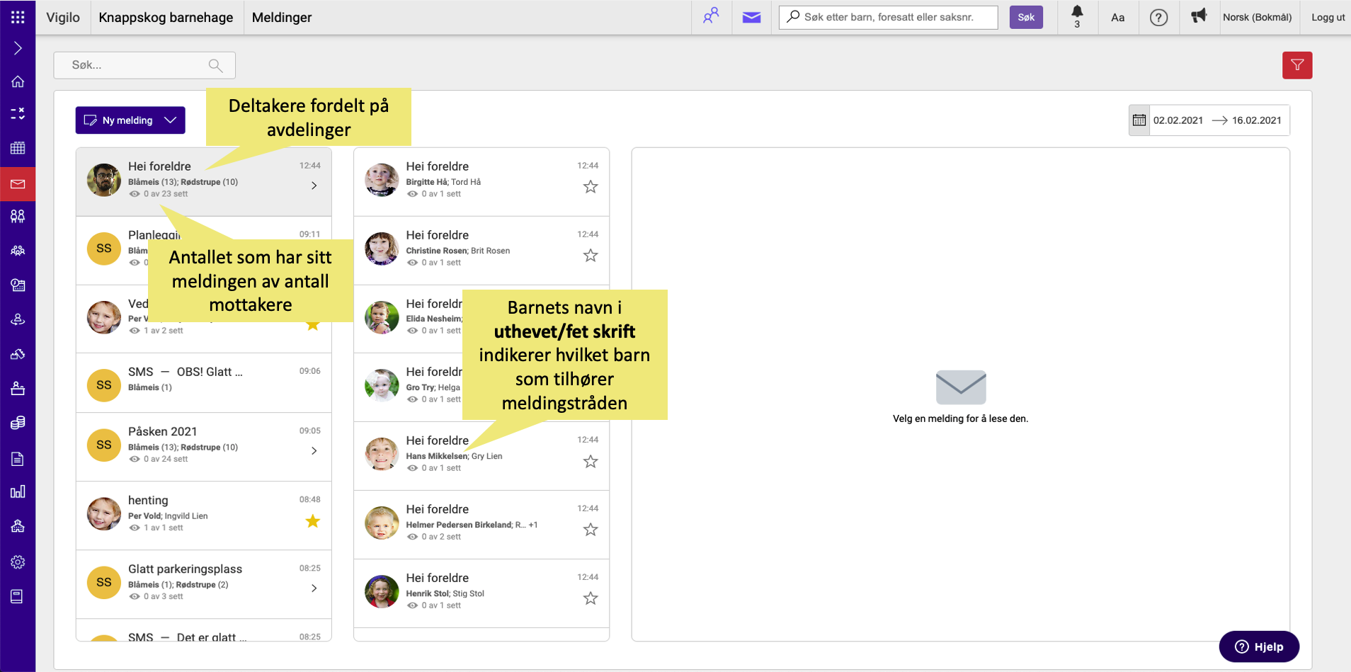Screen dimensions: 1351x672
Task: Expand the left sidebar with arrow
Action: pos(18,48)
